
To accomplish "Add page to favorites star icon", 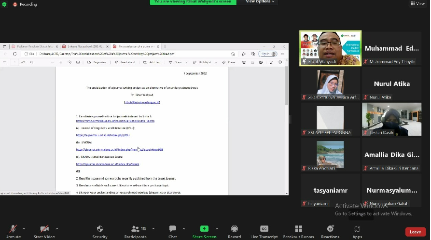I will coord(233,54).
